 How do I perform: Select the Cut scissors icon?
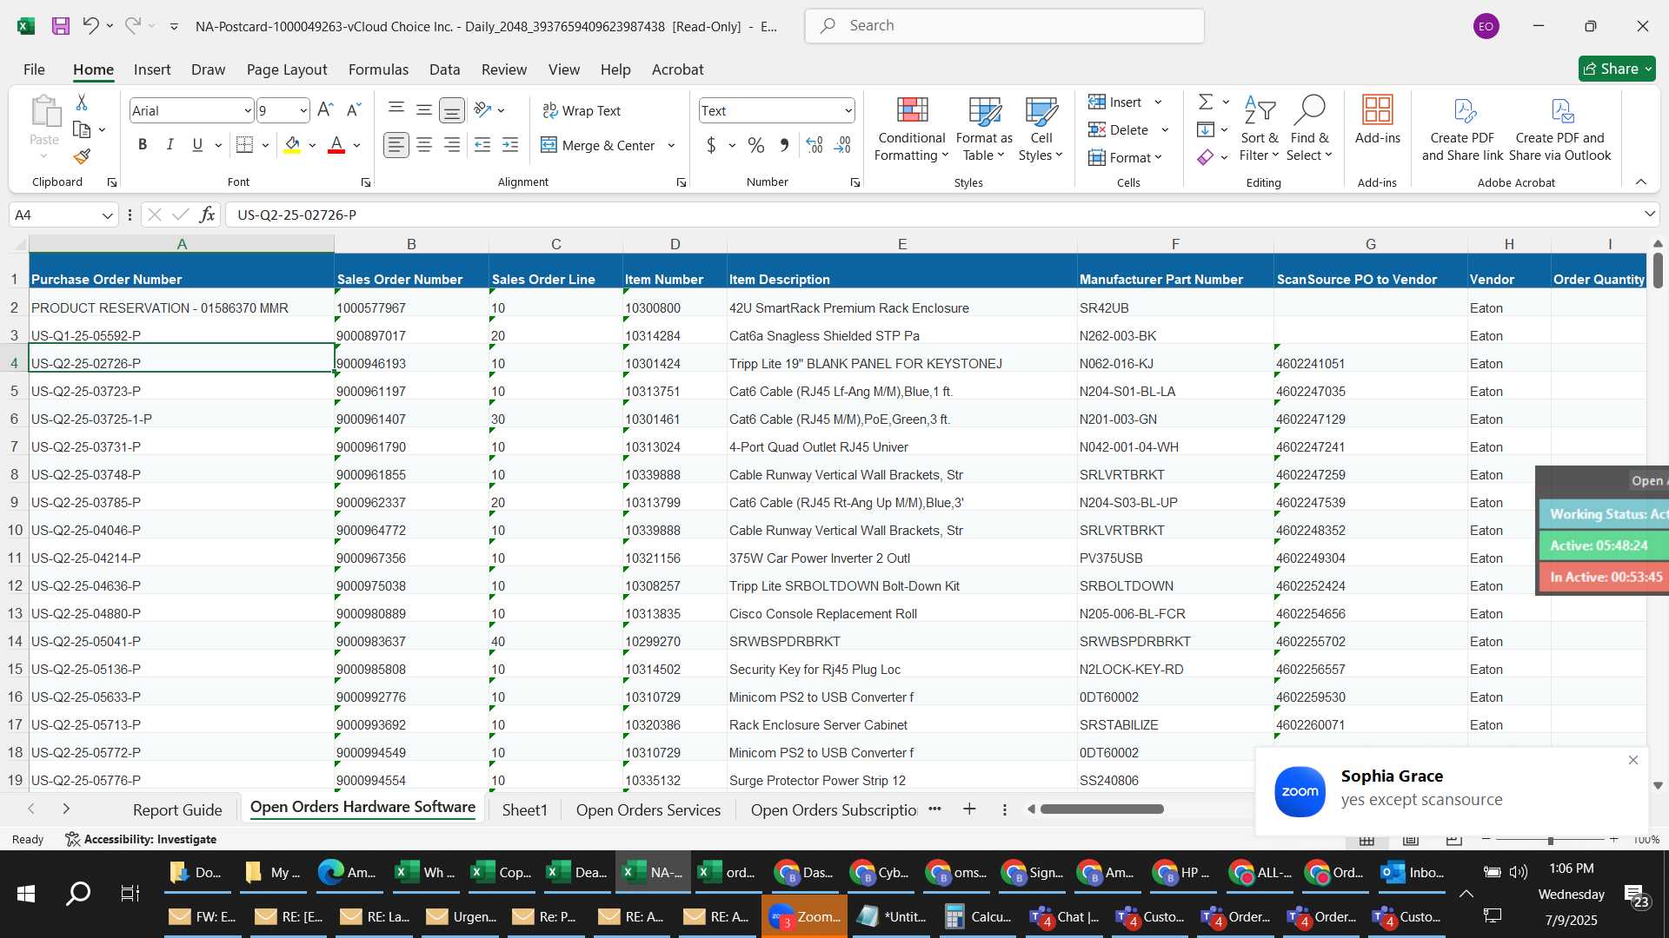[82, 102]
